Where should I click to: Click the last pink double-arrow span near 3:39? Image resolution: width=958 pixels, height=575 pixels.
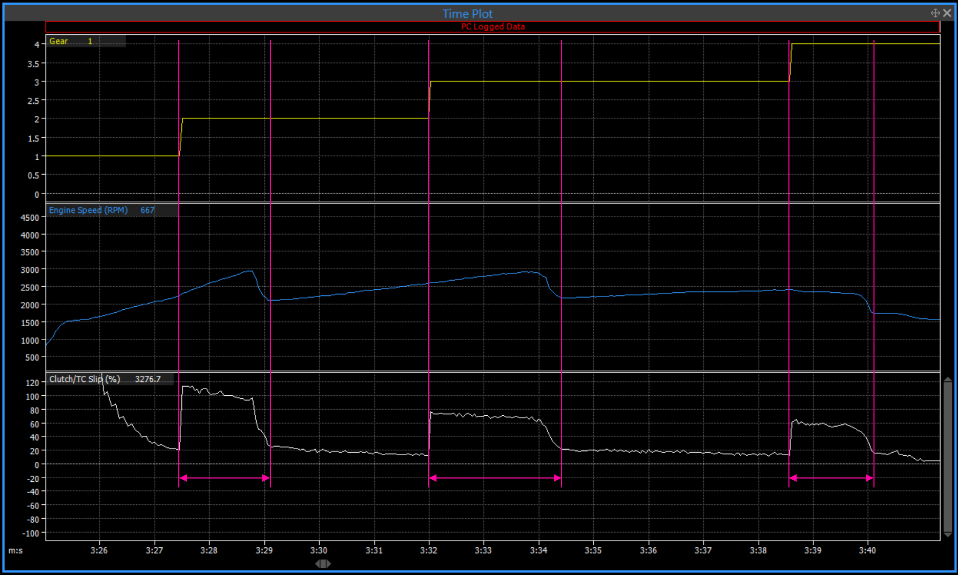[831, 478]
